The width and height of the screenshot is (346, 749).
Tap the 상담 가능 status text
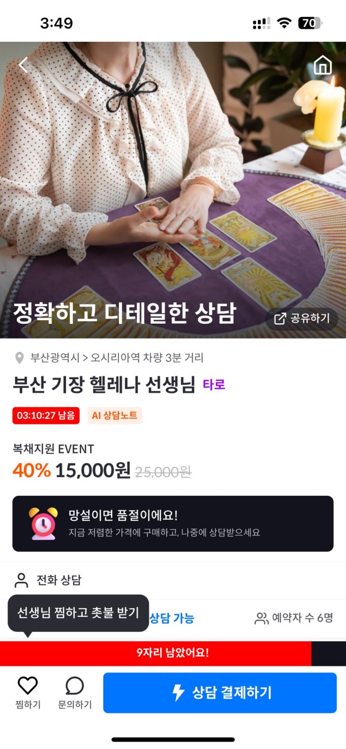pos(172,618)
